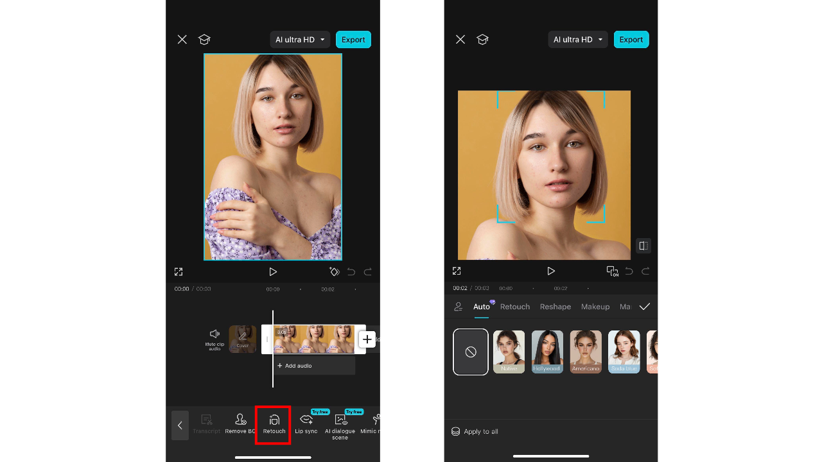This screenshot has width=822, height=462.
Task: Click the keyframe diamond icon above the timeline
Action: click(335, 271)
